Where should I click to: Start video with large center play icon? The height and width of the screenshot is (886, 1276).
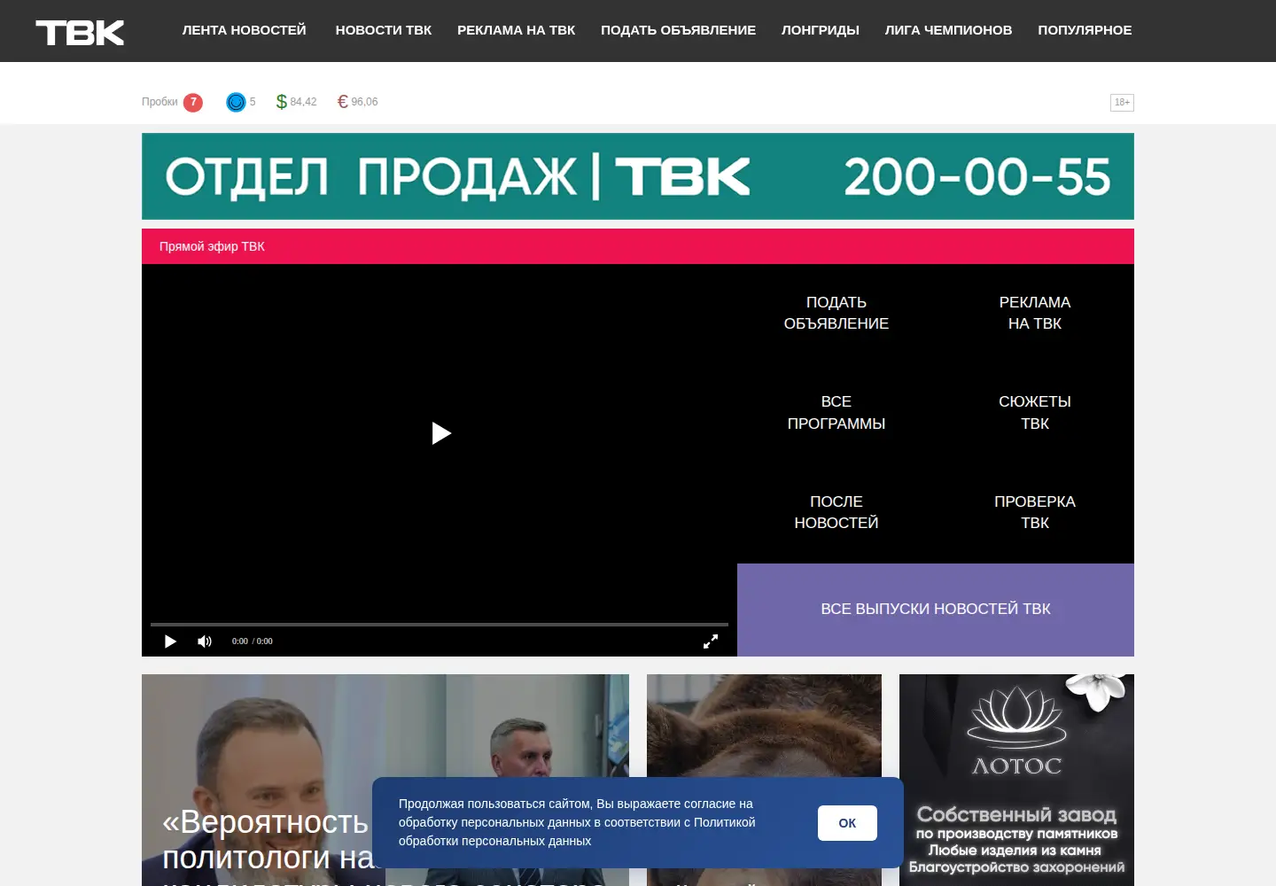click(x=441, y=433)
